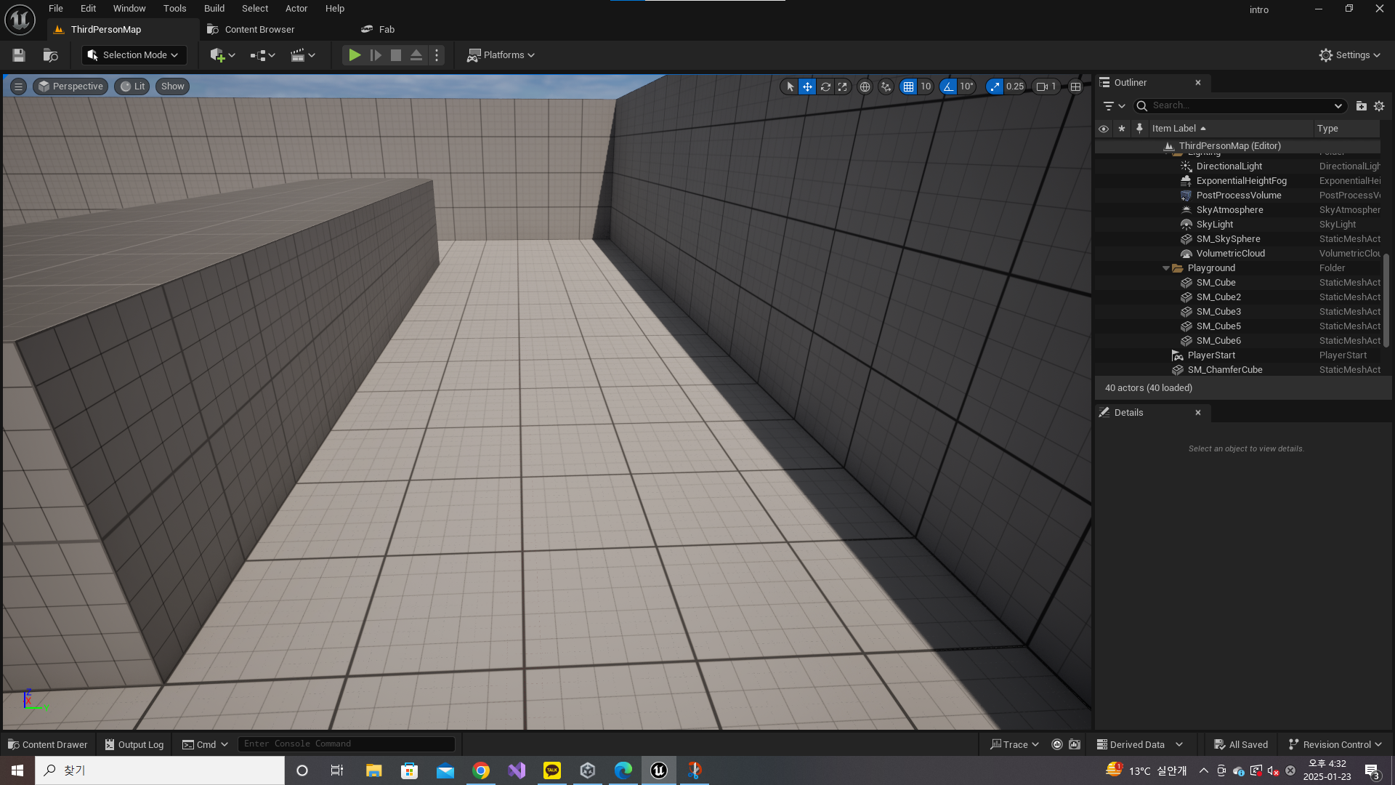Click the Stop simulation square button
This screenshot has width=1395, height=785.
(396, 55)
